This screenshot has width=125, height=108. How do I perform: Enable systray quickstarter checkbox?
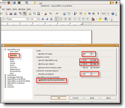point(40,80)
